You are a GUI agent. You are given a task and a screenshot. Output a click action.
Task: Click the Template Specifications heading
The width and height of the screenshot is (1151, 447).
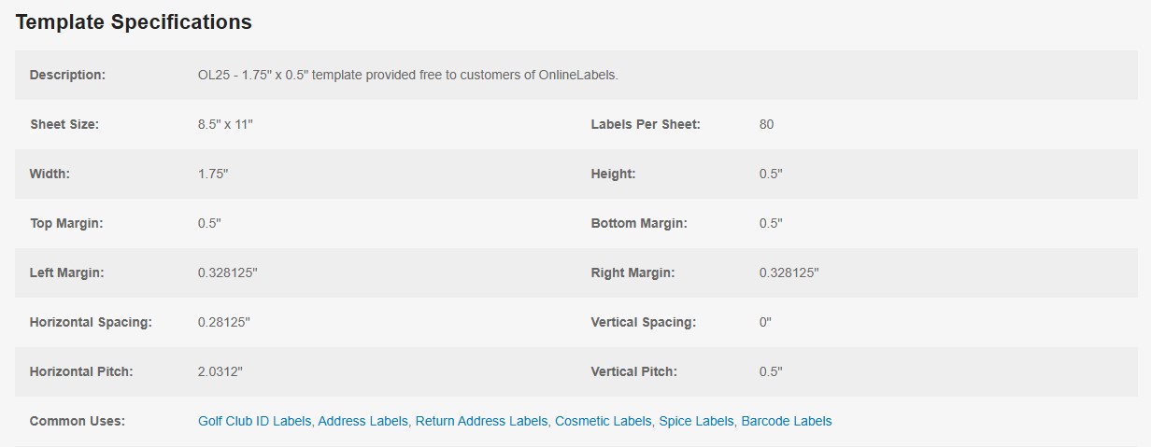coord(134,22)
